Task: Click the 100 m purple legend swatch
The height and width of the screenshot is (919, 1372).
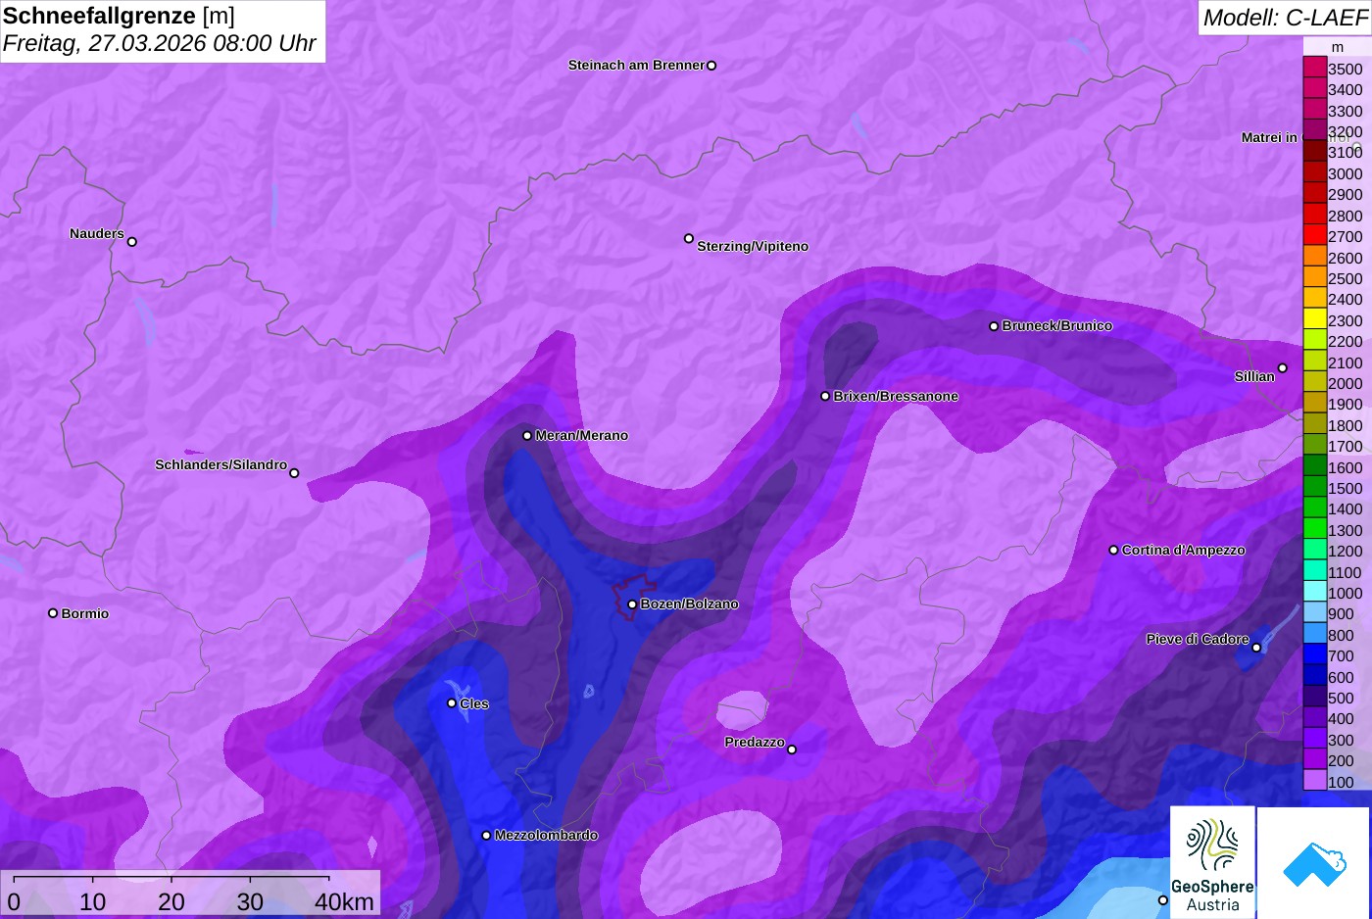Action: 1314,781
